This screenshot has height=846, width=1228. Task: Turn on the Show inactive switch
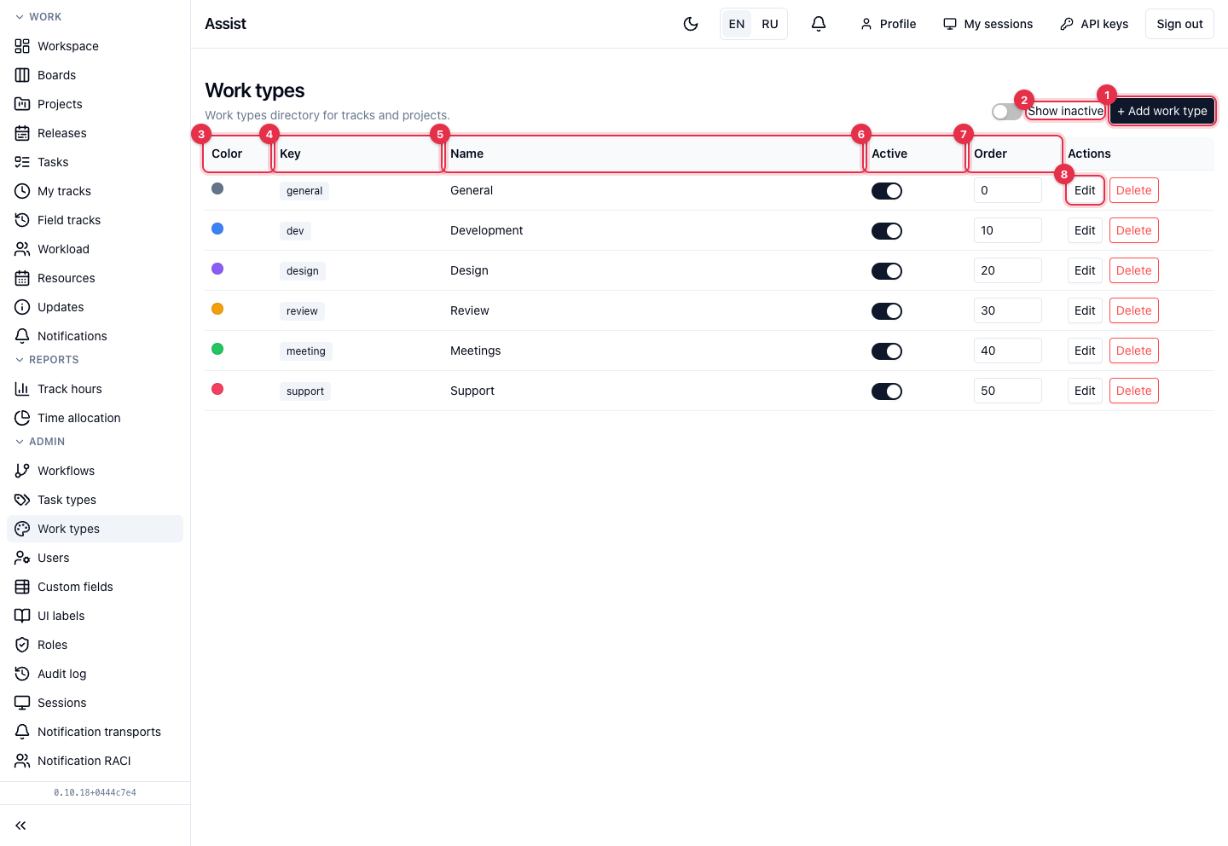(x=1006, y=112)
